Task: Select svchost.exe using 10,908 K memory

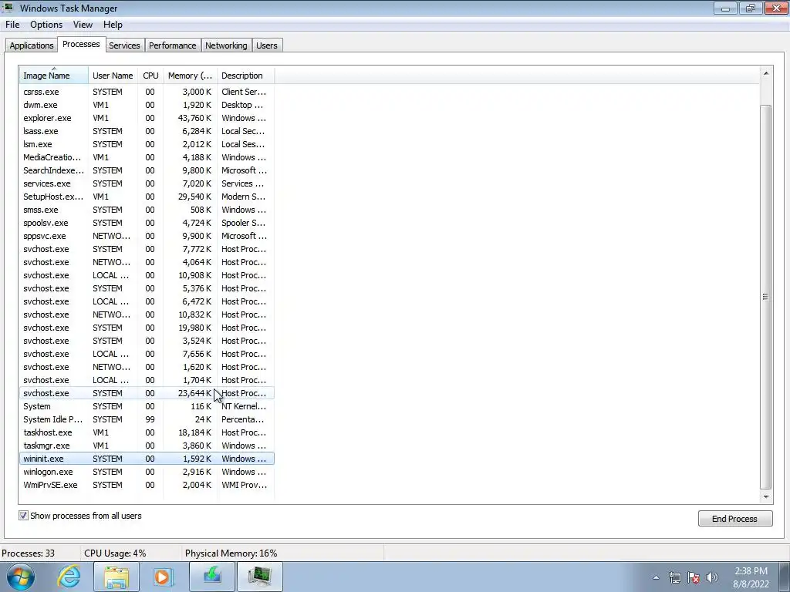Action: [x=147, y=275]
